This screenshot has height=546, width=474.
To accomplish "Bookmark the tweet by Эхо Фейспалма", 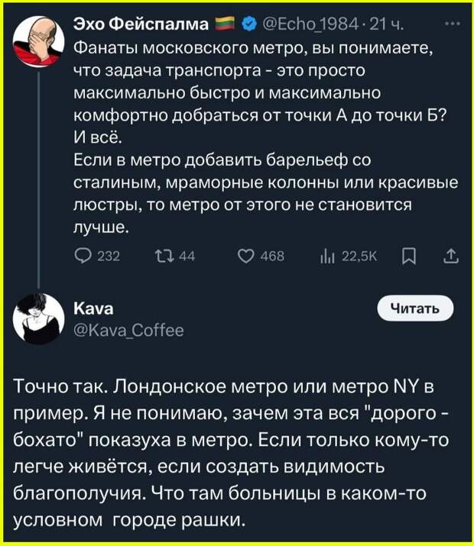I will [x=409, y=257].
